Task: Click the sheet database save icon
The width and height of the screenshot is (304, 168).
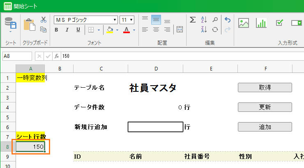Action: [10, 23]
